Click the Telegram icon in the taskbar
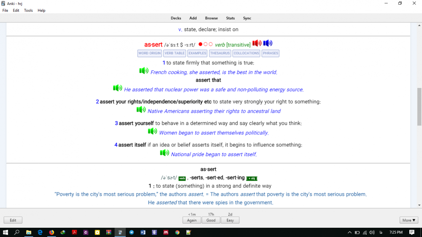Viewport: 422px width, 237px height. (x=131, y=232)
